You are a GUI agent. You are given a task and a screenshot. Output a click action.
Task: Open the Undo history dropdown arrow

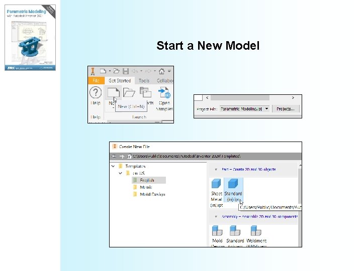click(x=141, y=71)
